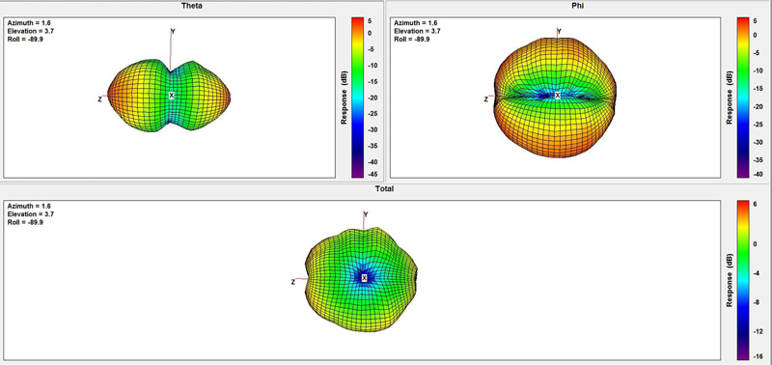772x365 pixels.
Task: Click the Theta panel title
Action: 191,6
